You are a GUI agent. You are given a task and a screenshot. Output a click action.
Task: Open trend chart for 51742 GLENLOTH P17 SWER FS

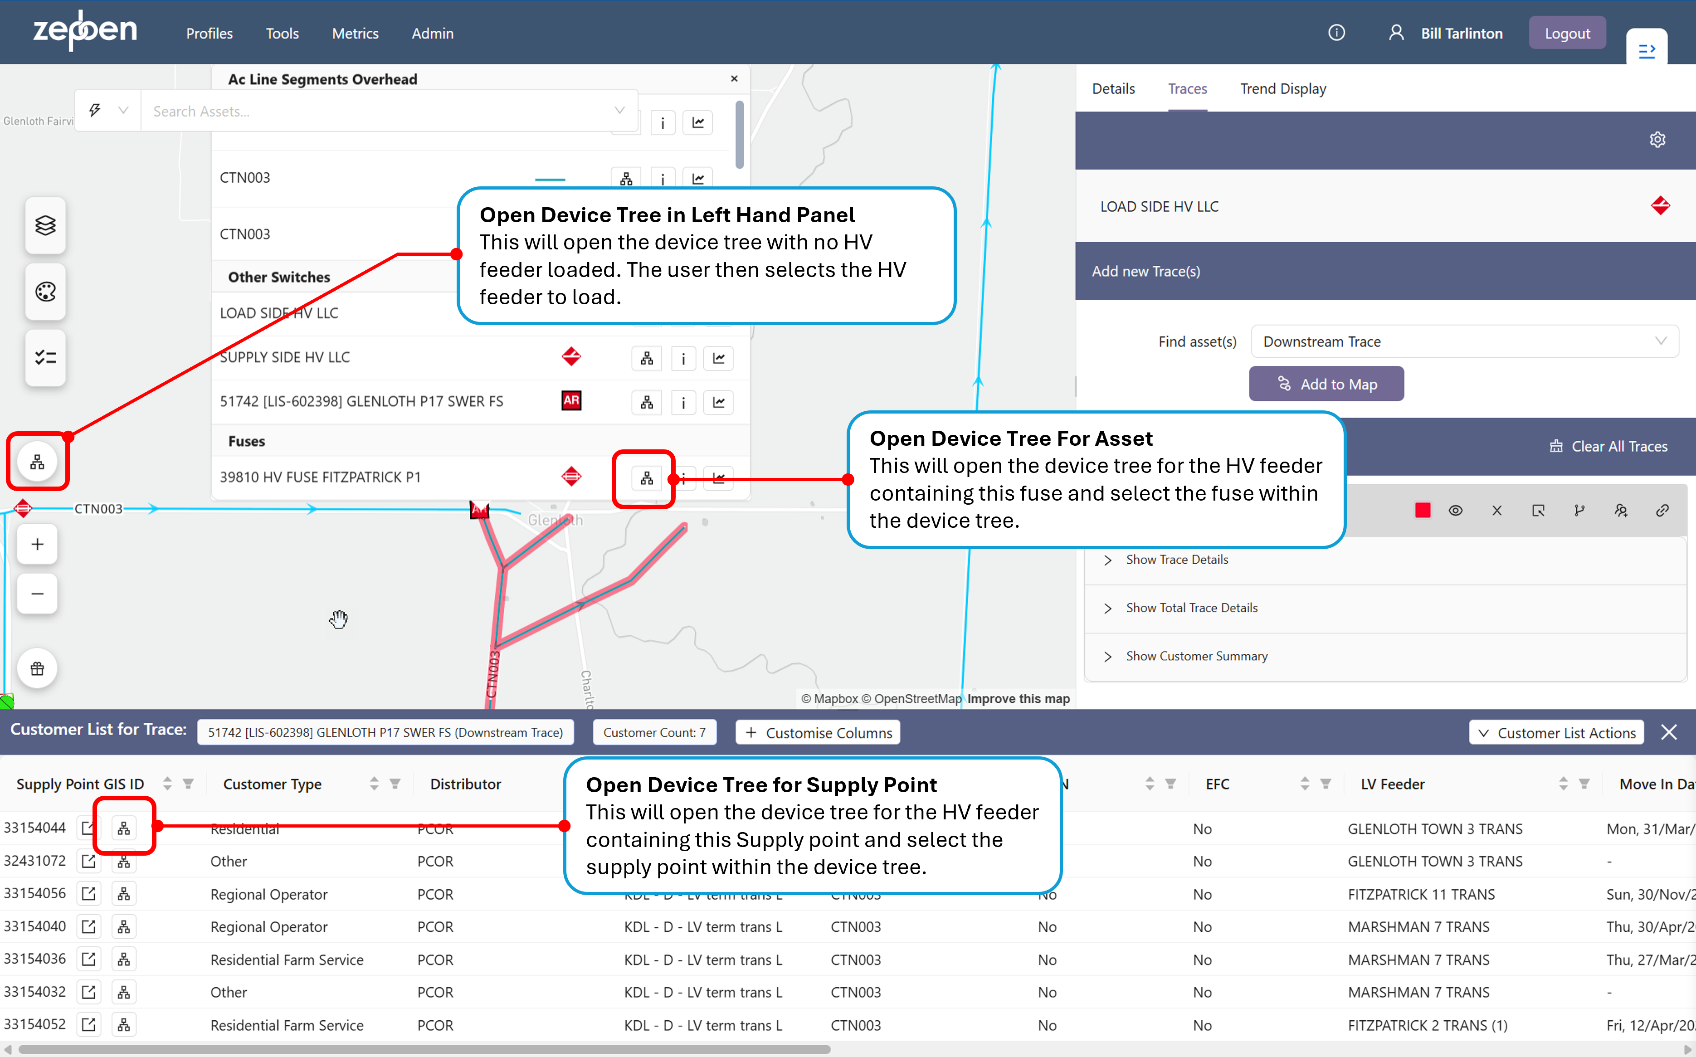point(718,402)
